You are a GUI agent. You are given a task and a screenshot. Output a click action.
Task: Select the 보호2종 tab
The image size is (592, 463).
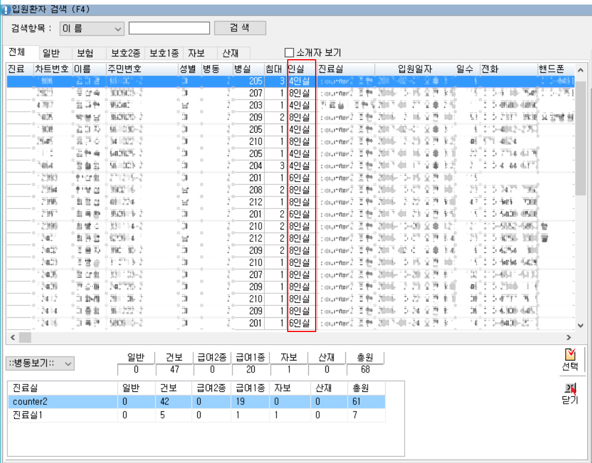tap(125, 53)
